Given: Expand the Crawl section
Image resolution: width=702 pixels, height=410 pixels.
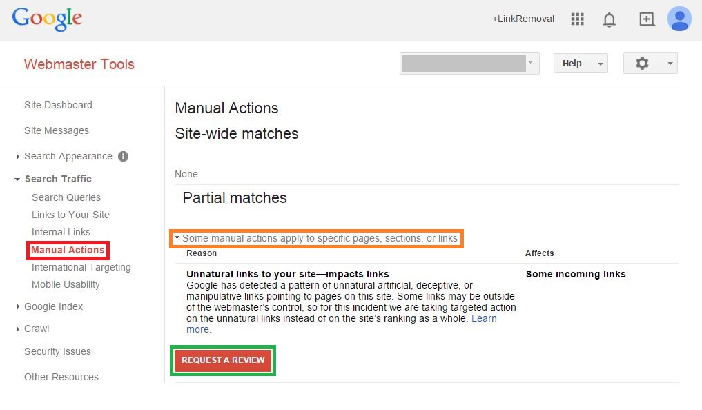Looking at the screenshot, I should click(x=37, y=329).
